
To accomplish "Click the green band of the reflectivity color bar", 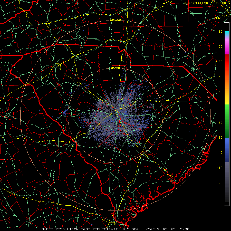I will tap(227, 121).
